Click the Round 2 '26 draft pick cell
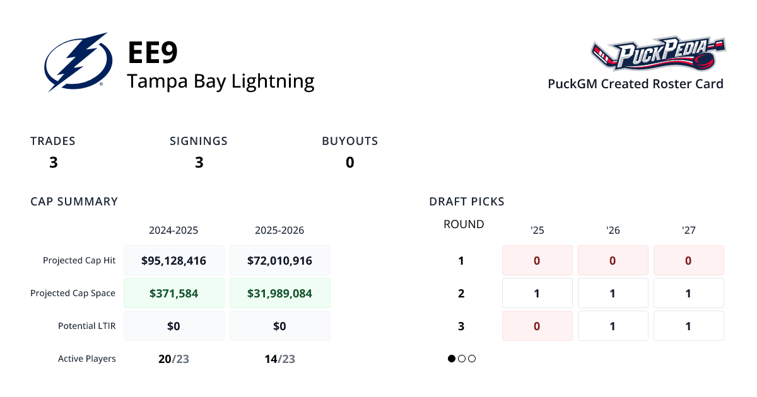This screenshot has height=397, width=757. [613, 293]
